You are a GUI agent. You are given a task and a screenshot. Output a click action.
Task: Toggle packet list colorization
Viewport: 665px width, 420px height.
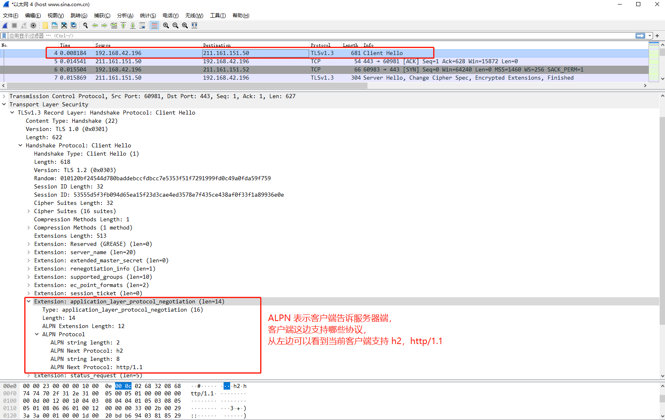154,25
